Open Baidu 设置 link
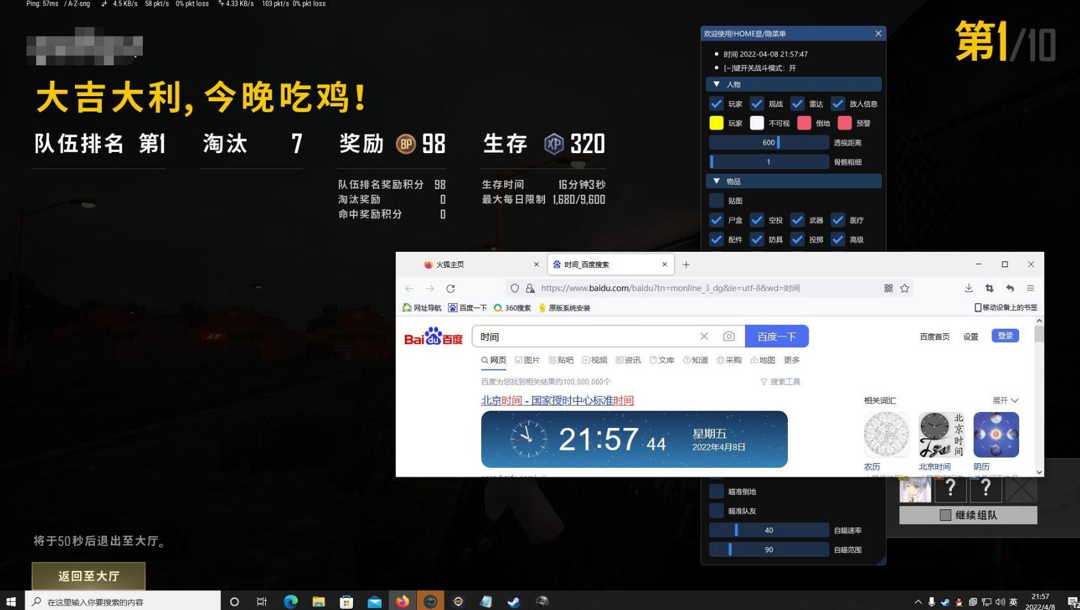Screen dimensions: 1080x610 point(970,336)
